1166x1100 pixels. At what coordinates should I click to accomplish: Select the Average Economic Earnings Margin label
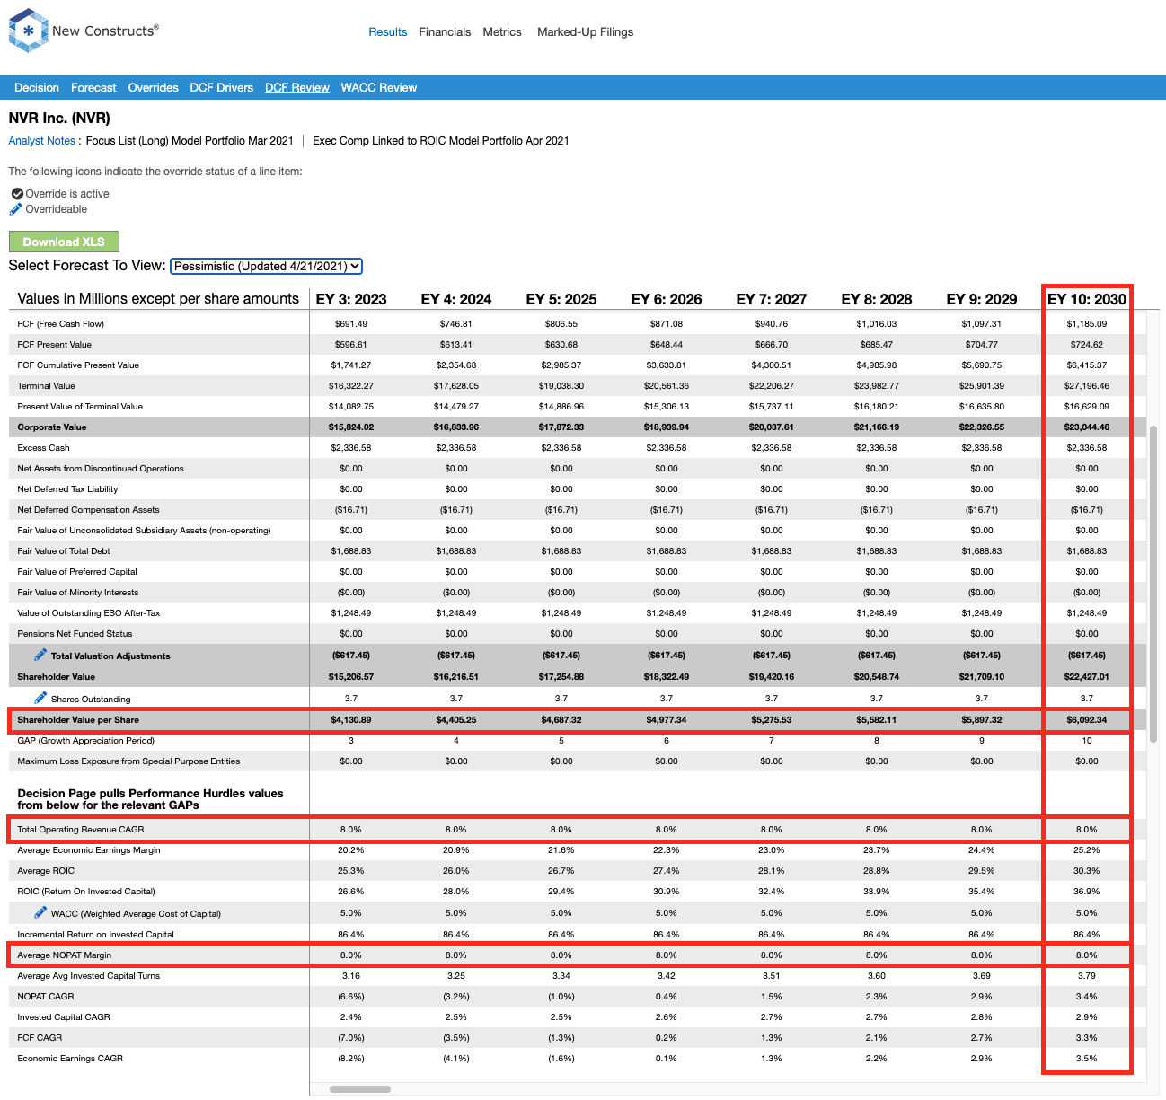coord(89,849)
